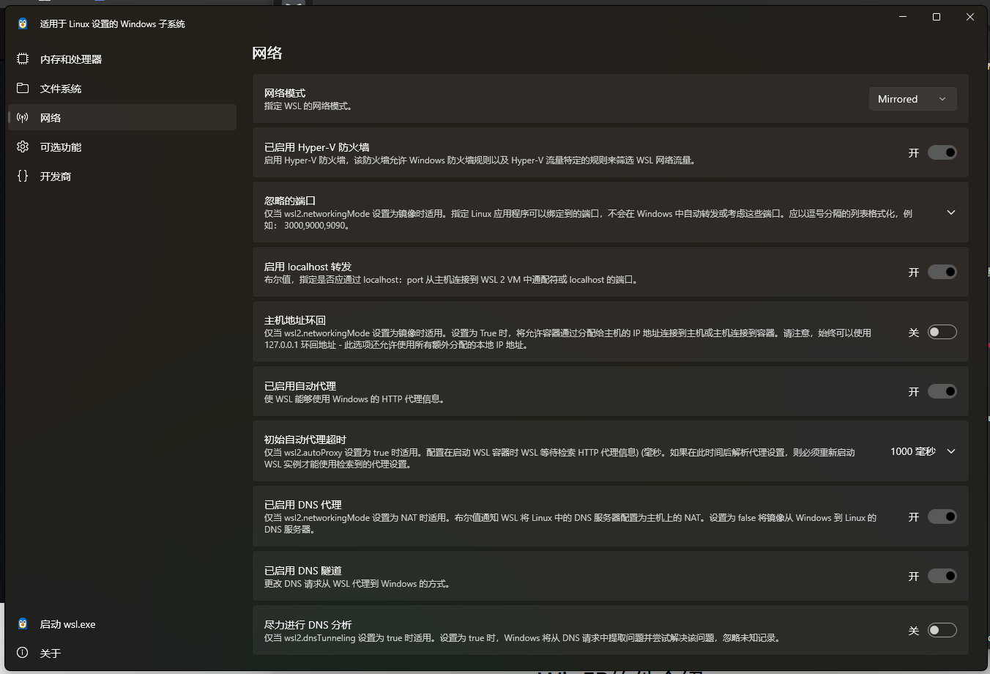
Task: Click the 启用 localhost 转发 title
Action: pyautogui.click(x=308, y=266)
